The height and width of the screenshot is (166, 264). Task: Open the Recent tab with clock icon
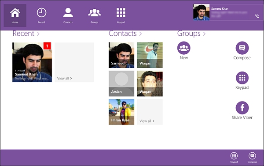tap(41, 15)
